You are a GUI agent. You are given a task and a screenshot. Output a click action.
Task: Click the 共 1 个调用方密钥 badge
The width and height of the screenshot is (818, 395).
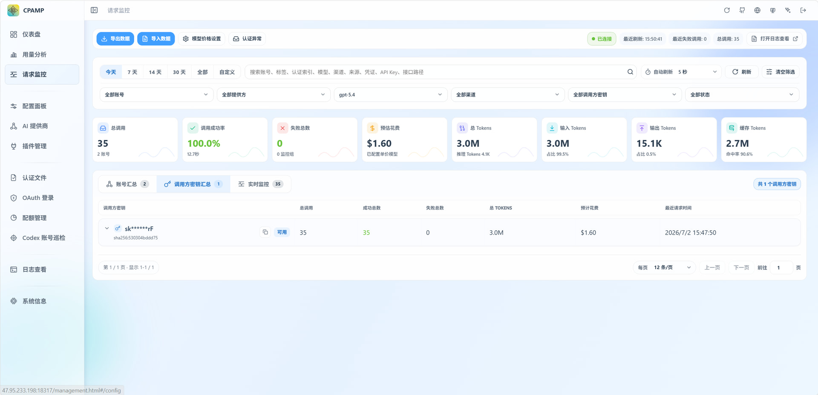[x=777, y=184]
